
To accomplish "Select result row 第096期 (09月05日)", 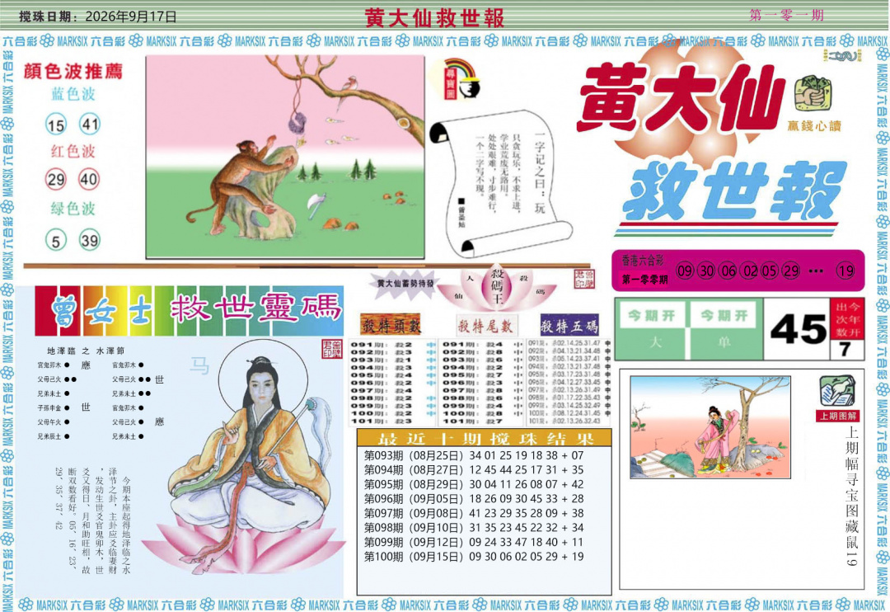I will pyautogui.click(x=474, y=498).
